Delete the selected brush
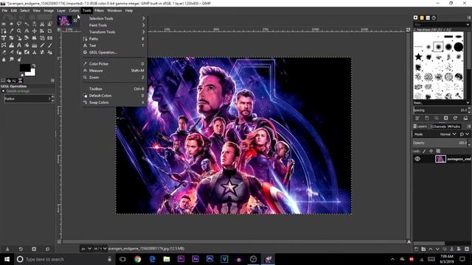The width and height of the screenshot is (472, 265). point(445,118)
